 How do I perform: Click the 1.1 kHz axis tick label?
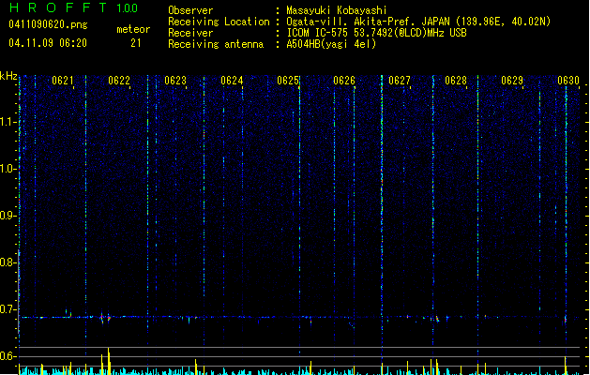pyautogui.click(x=8, y=122)
